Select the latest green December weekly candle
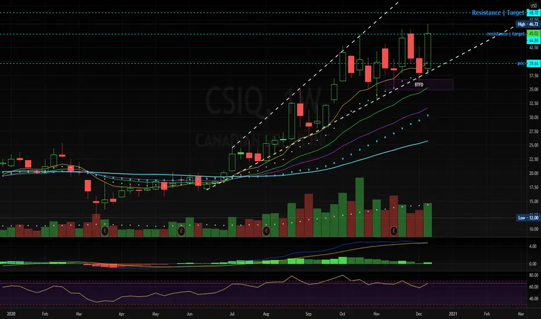 pos(428,51)
